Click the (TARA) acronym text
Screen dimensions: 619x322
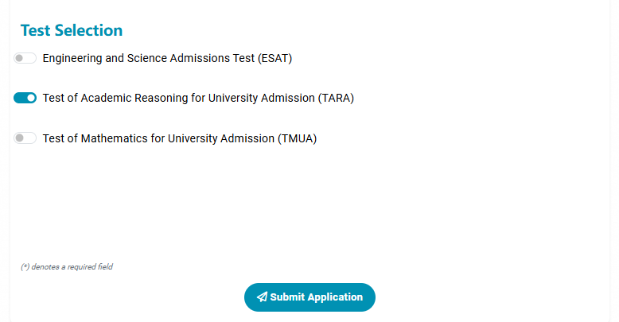pyautogui.click(x=336, y=98)
